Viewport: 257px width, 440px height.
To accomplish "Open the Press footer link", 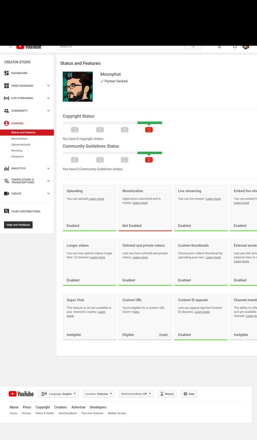I will [x=27, y=407].
